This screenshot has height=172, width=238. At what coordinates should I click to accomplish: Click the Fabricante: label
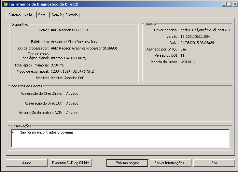click(40, 42)
